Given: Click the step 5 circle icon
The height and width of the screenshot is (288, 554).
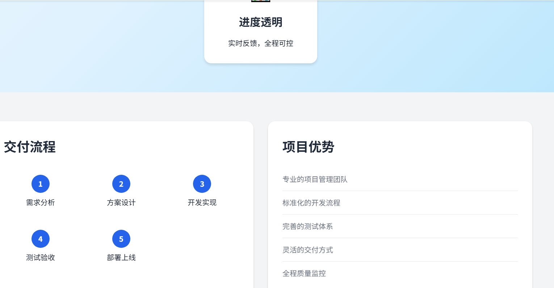Looking at the screenshot, I should [121, 239].
